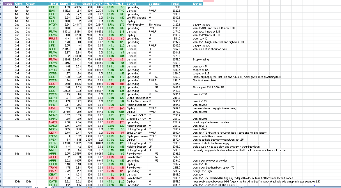Click the 'went downhill from there' note
341x188 pixels.
(207, 136)
